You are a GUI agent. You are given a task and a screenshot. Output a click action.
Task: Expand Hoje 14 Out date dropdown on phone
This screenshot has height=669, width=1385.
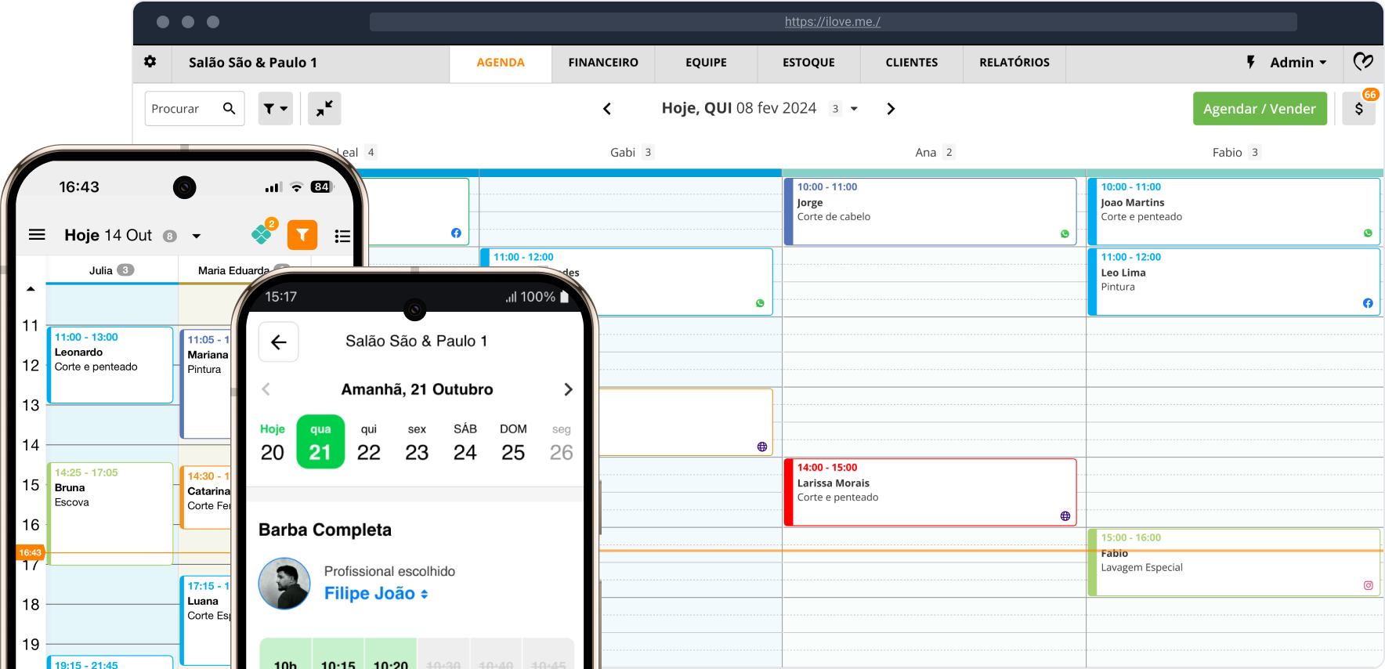(x=196, y=236)
